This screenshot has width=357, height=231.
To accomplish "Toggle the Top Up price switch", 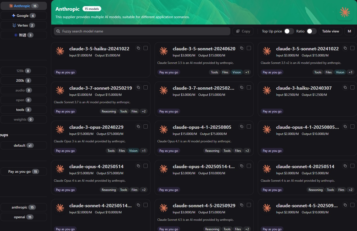I will click(289, 31).
